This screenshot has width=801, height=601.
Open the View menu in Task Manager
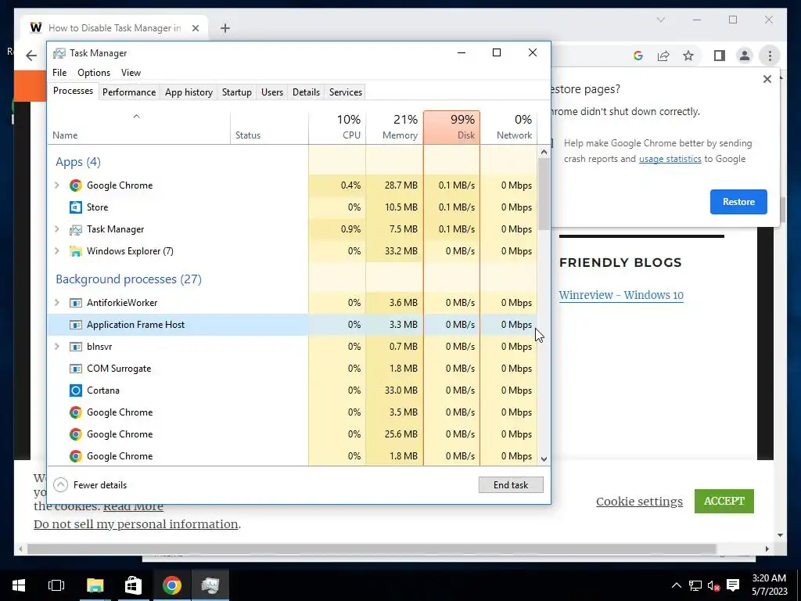[x=131, y=73]
